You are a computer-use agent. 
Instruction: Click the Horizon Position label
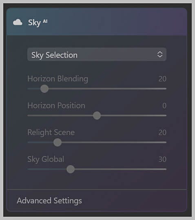tap(56, 105)
